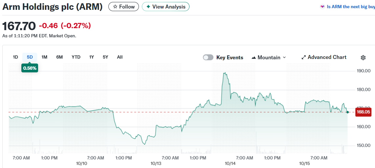Toggle the Key Events switch
The height and width of the screenshot is (168, 375).
[208, 57]
